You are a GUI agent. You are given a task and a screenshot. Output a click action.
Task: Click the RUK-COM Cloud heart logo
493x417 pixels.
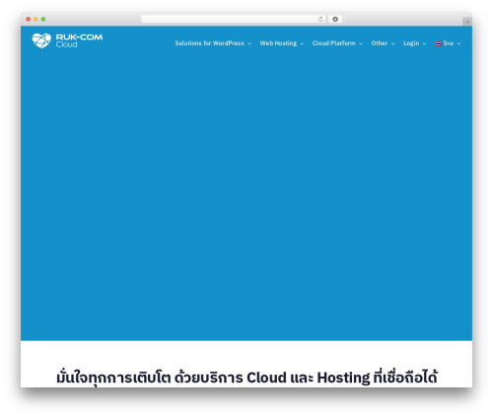coord(41,40)
